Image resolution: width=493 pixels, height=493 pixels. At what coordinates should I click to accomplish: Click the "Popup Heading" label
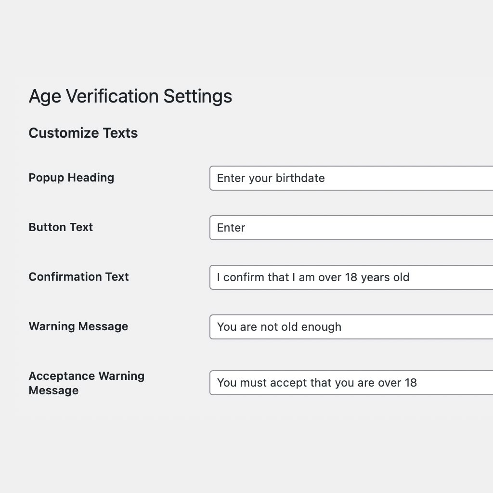click(71, 178)
